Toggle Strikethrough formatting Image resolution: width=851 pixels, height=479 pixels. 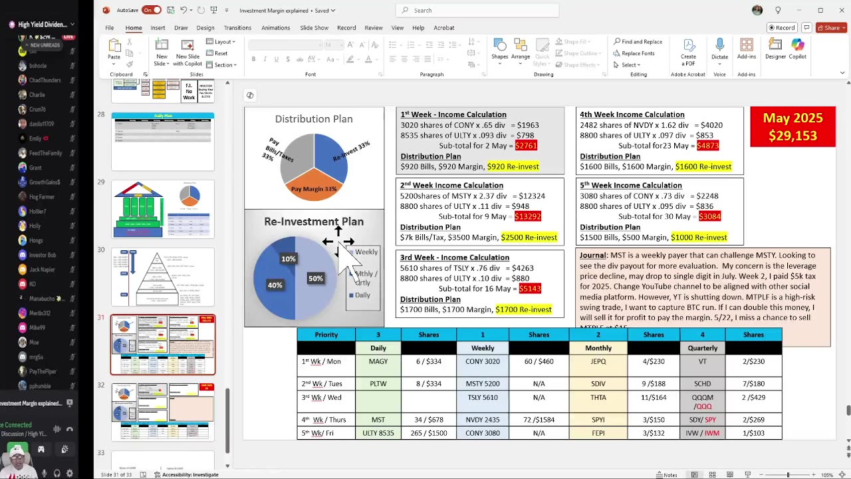click(x=299, y=59)
